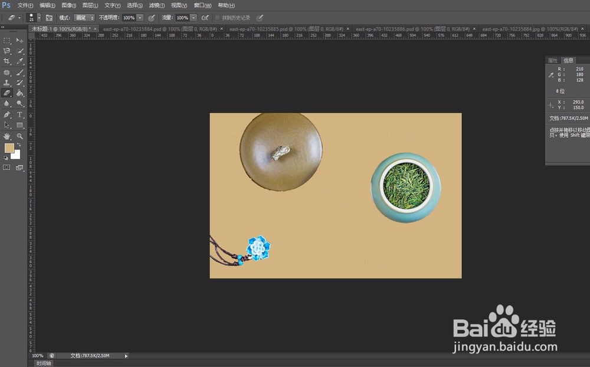This screenshot has height=367, width=590.
Task: Toggle pressure for opacity icon
Action: click(x=151, y=18)
